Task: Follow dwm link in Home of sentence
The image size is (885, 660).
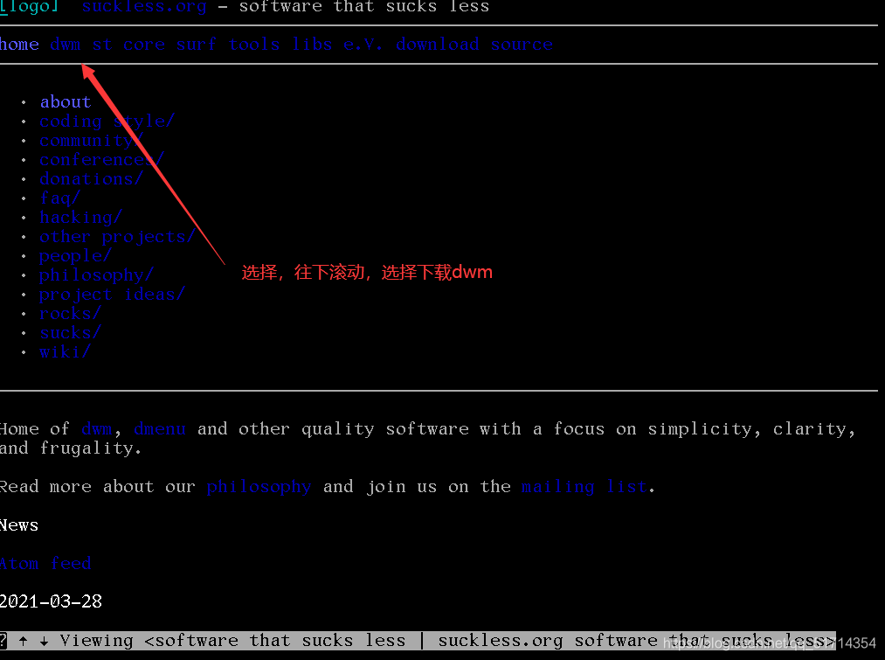Action: tap(97, 428)
